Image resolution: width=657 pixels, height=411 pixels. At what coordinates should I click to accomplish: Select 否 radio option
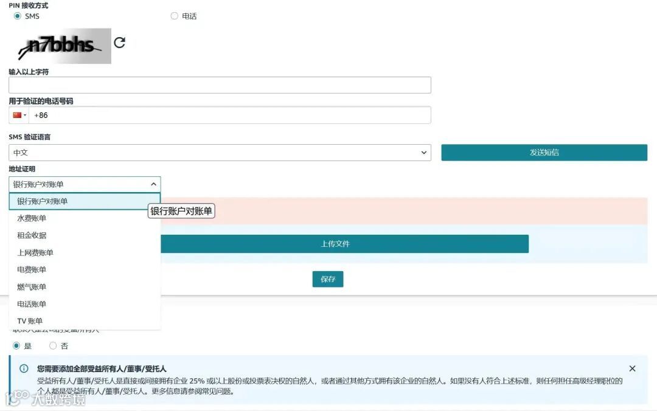[53, 346]
